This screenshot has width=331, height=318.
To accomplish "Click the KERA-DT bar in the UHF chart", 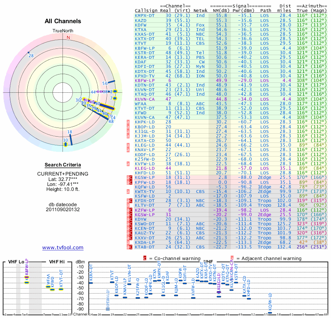I will click(91, 283).
